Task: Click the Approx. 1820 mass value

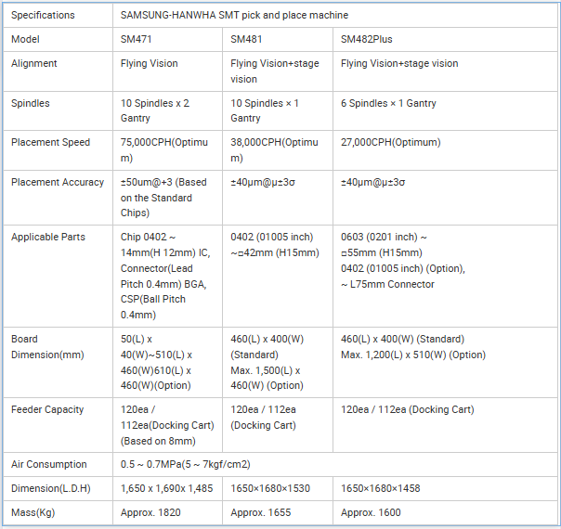Action: (x=150, y=512)
